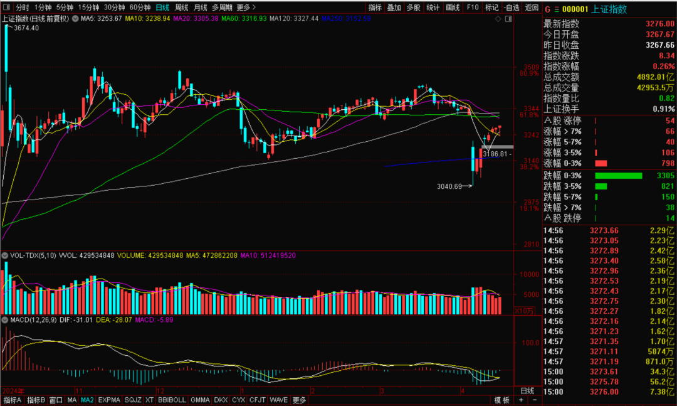Click the top-left chart window icon
677x406 pixels.
pyautogui.click(x=6, y=8)
